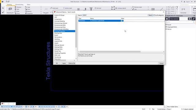This screenshot has height=110, width=196.
Task: Toggle 'Show hidden items' checkbox
Action: pyautogui.click(x=166, y=107)
